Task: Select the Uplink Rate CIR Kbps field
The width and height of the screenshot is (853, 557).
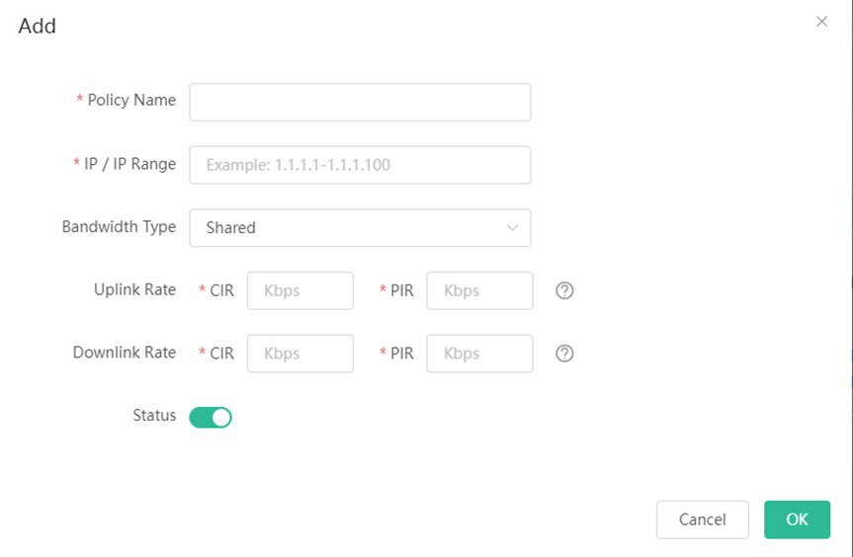Action: pos(300,290)
